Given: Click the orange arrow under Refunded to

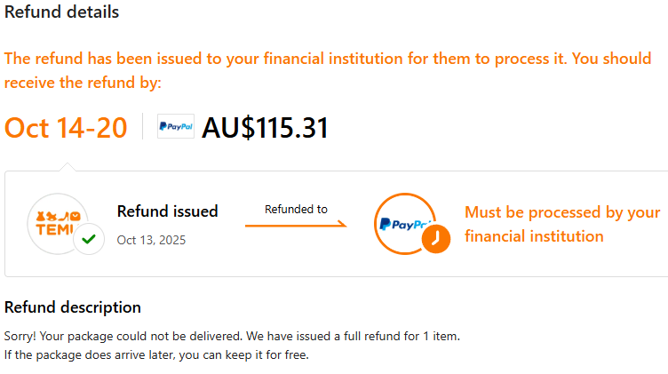Looking at the screenshot, I should pos(296,225).
